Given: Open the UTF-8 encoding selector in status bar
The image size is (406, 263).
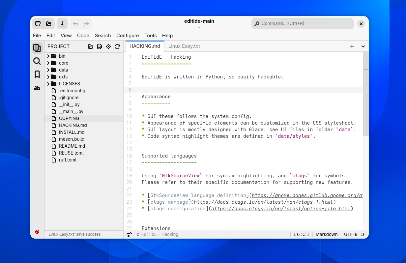Looking at the screenshot, I should [351, 234].
